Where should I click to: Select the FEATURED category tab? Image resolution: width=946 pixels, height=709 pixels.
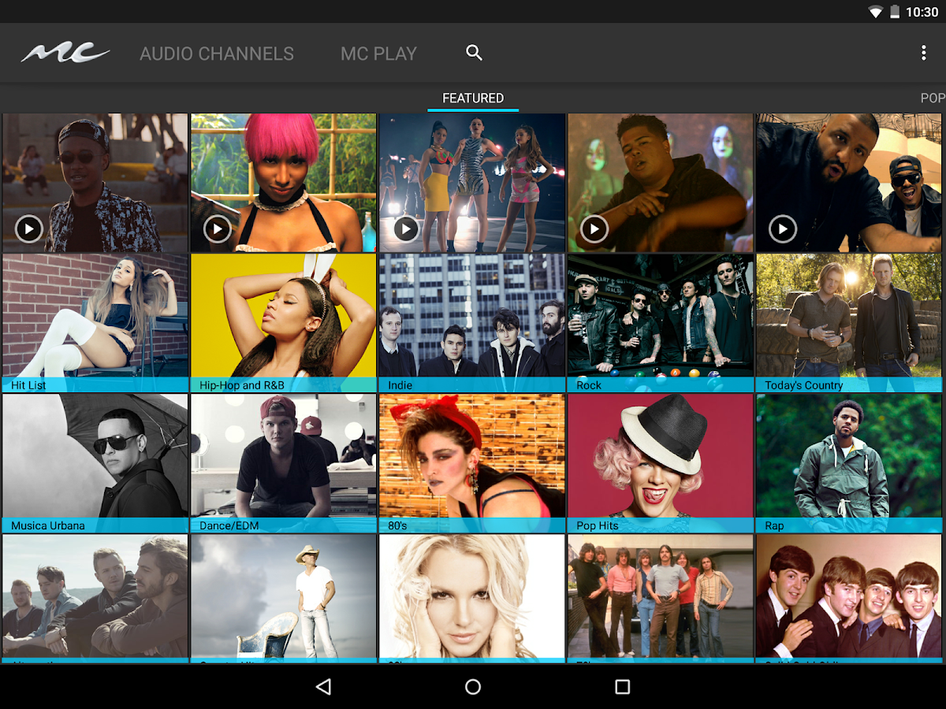click(471, 98)
